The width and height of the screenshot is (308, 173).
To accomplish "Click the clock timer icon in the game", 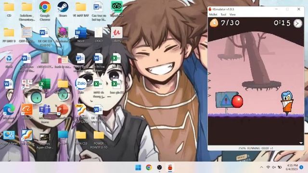I will coord(298,23).
